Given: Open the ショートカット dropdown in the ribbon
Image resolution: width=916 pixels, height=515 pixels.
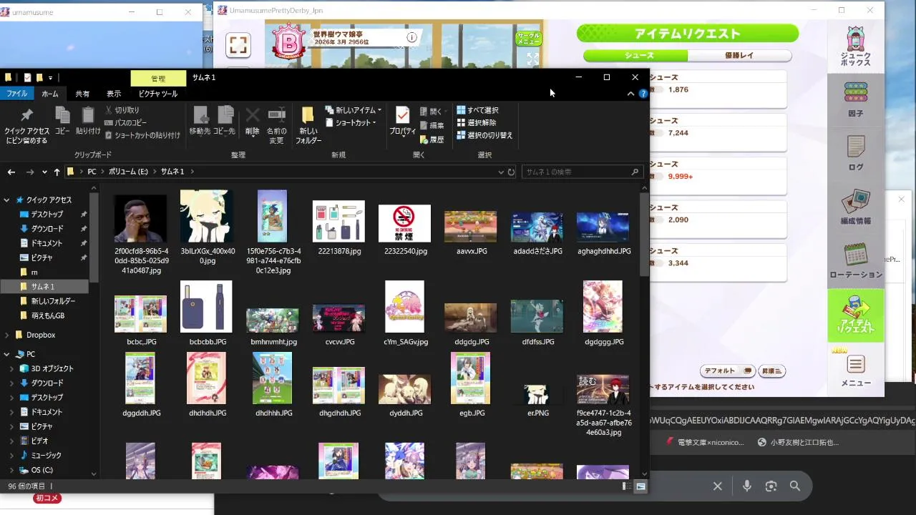Looking at the screenshot, I should pos(351,122).
